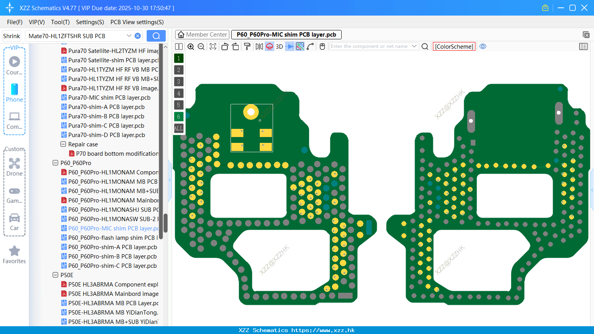Select Phone category in sidebar

point(14,93)
